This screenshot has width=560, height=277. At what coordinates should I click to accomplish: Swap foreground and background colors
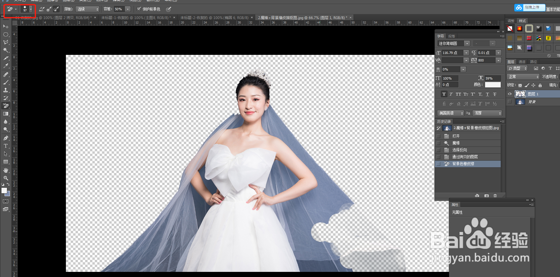click(x=8, y=184)
